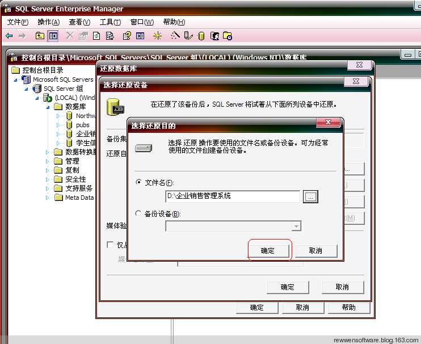The image size is (421, 344).
Task: Click the 管理 folder icon in tree
Action: 58,161
